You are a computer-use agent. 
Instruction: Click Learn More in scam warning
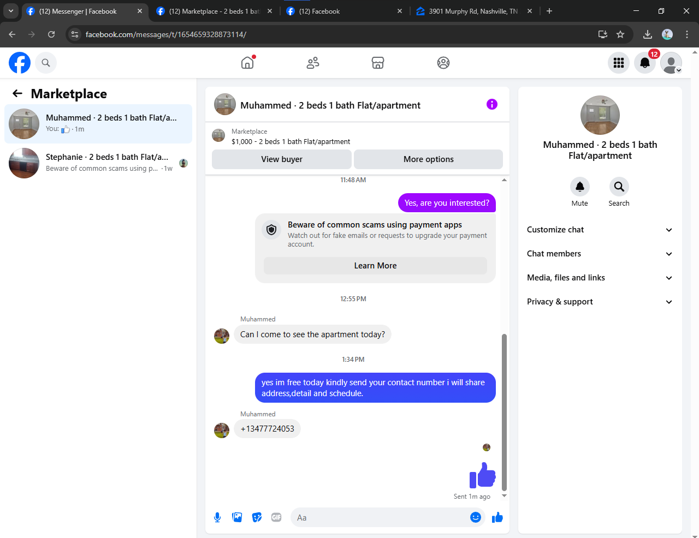(x=376, y=266)
